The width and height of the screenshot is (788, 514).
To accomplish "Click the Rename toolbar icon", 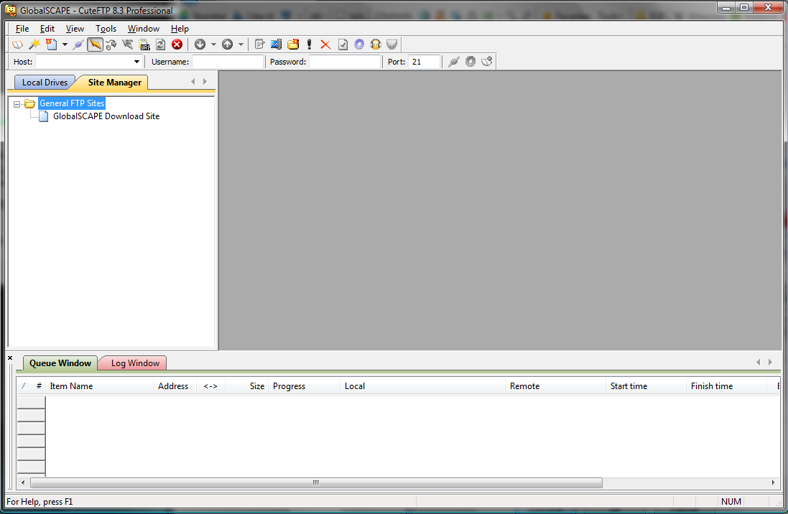I will (x=276, y=45).
